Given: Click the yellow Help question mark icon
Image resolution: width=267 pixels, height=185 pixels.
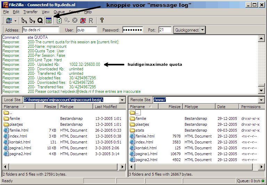Looking at the screenshot, I should click(x=102, y=20).
